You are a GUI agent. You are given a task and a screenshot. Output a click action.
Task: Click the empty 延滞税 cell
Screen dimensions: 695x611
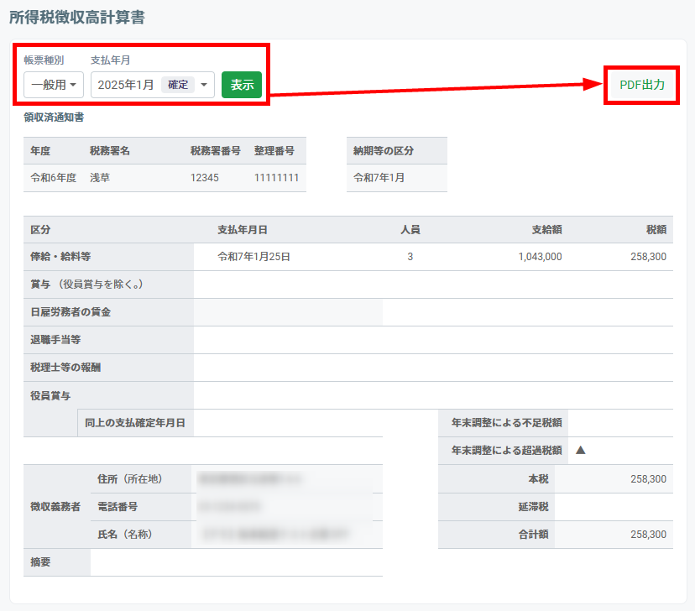(613, 507)
